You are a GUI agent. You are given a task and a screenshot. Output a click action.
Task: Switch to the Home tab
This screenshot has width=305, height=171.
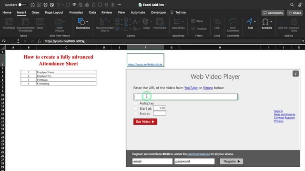coord(7,12)
